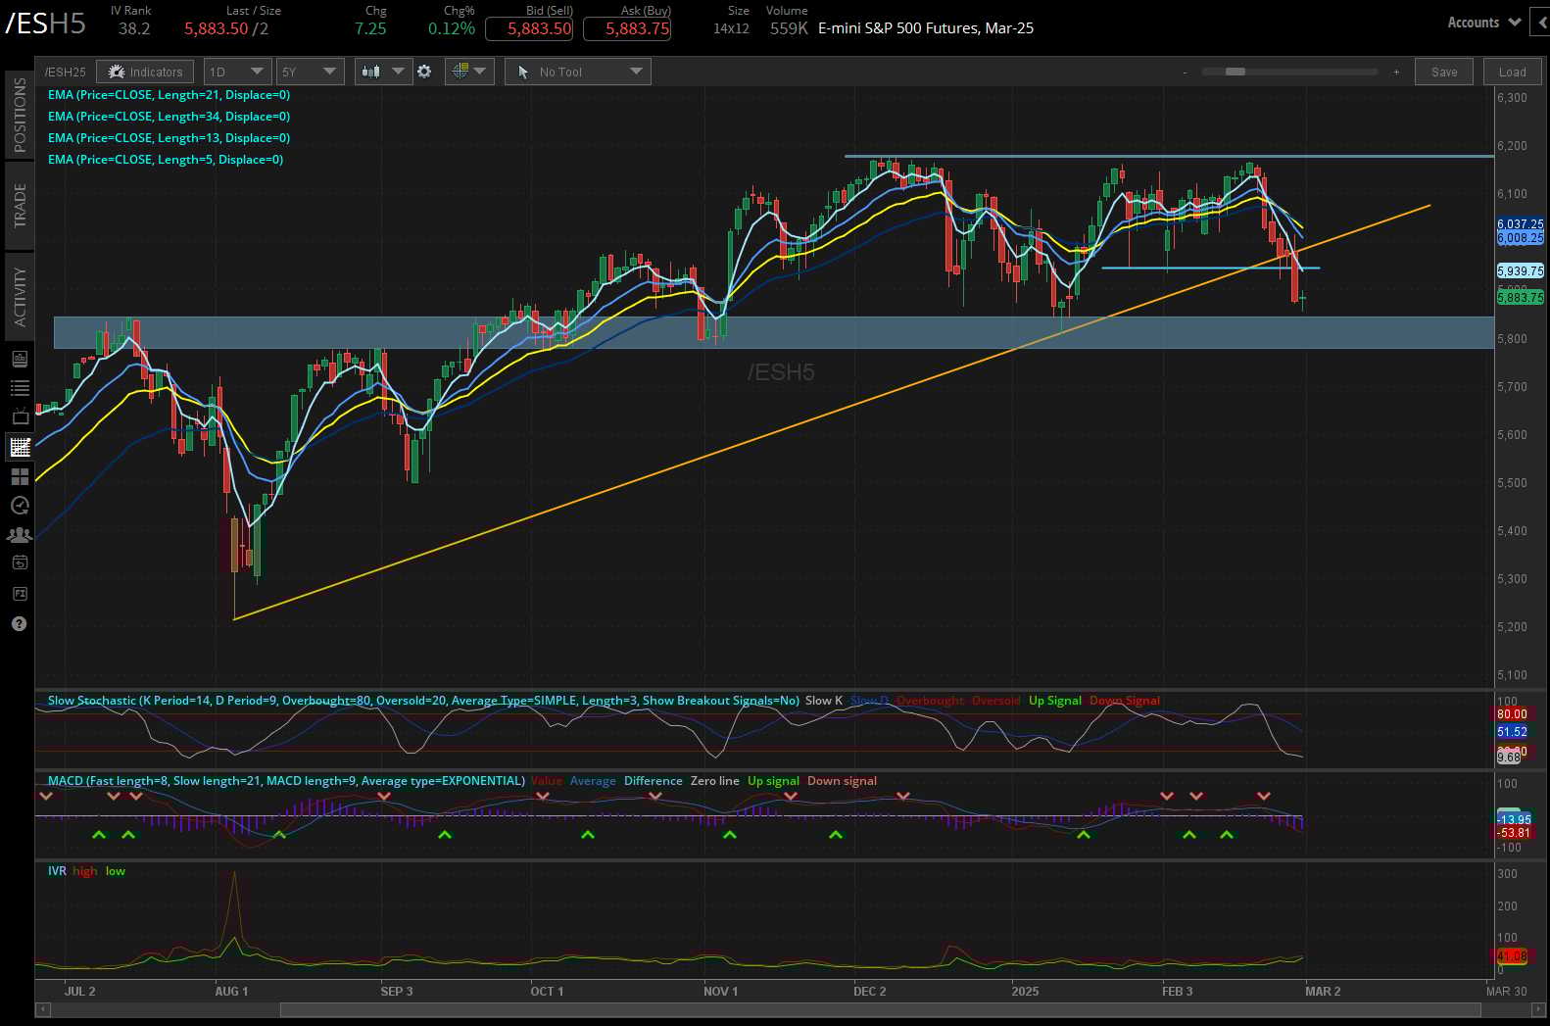Image resolution: width=1550 pixels, height=1026 pixels.
Task: Open the candlestick chart style dropdown
Action: tap(382, 72)
